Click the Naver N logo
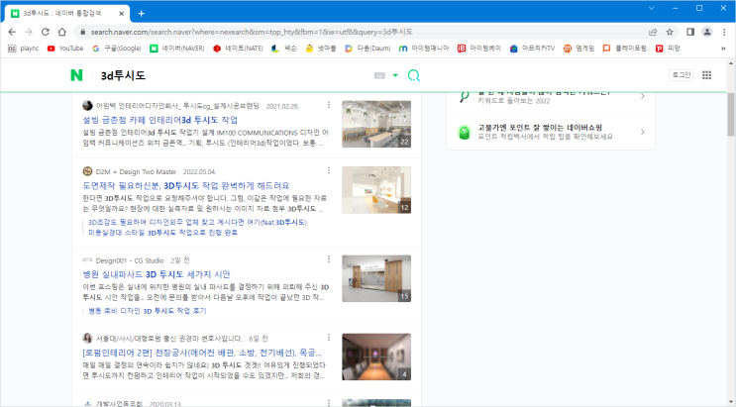Image resolution: width=736 pixels, height=407 pixels. [x=76, y=75]
